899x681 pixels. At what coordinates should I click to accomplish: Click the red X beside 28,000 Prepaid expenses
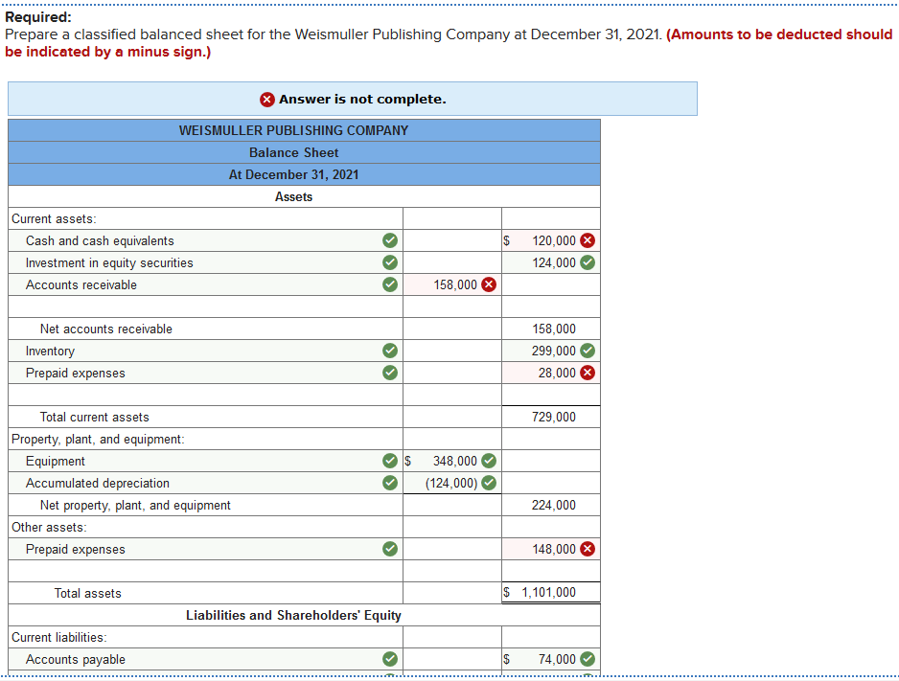click(x=588, y=373)
